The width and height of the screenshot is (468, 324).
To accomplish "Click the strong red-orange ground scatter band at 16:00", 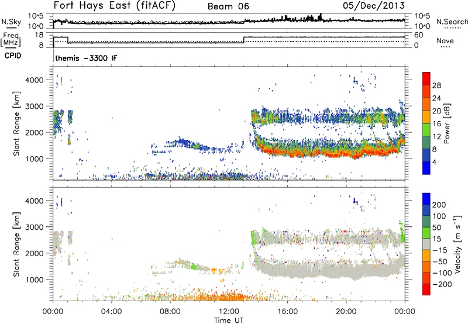I will pyautogui.click(x=287, y=151).
